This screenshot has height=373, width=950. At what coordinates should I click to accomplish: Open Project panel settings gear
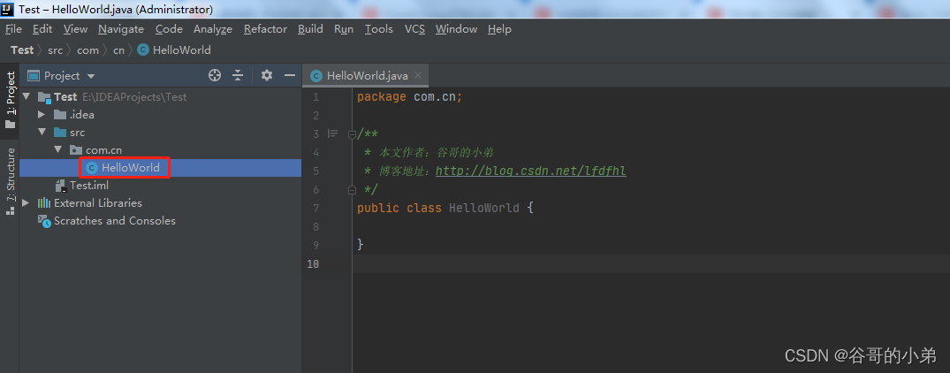(267, 75)
